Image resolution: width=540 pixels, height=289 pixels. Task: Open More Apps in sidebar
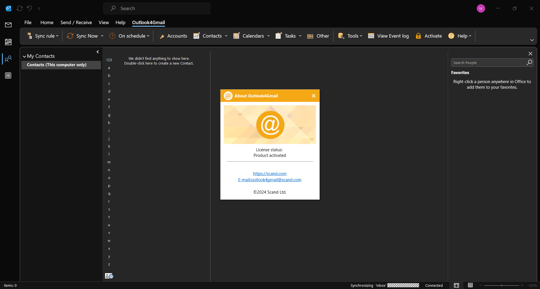8,75
